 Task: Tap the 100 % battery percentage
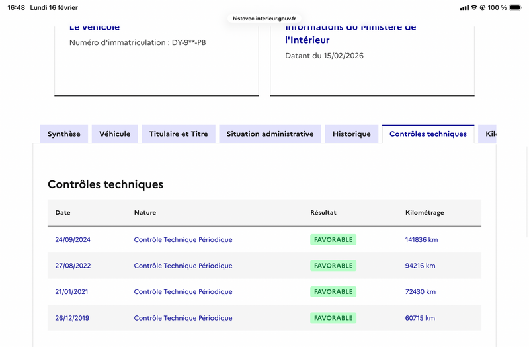click(x=497, y=7)
